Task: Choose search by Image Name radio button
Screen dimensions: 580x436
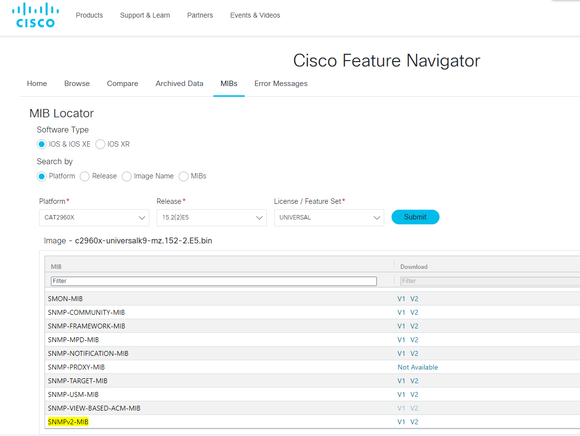Action: tap(126, 176)
